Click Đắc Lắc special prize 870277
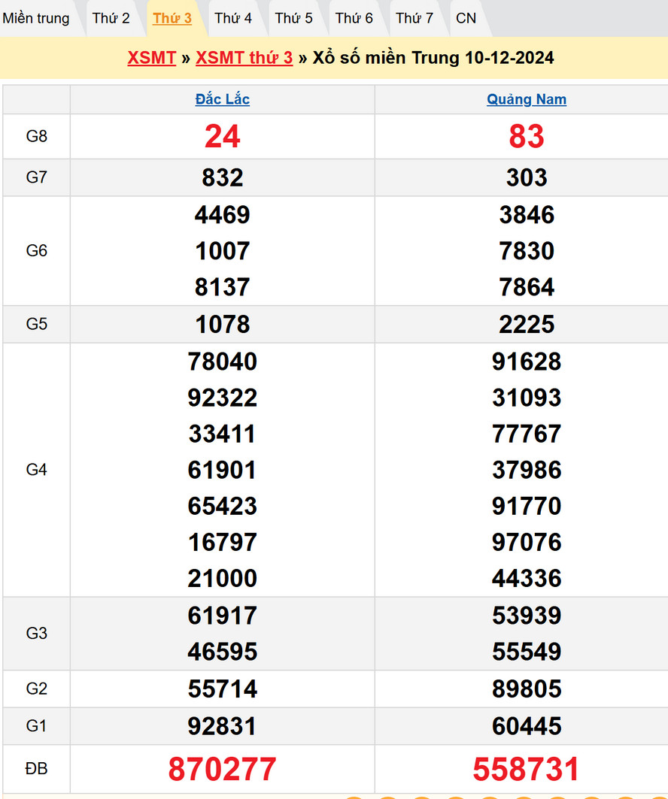Viewport: 668px width, 799px height. (222, 769)
